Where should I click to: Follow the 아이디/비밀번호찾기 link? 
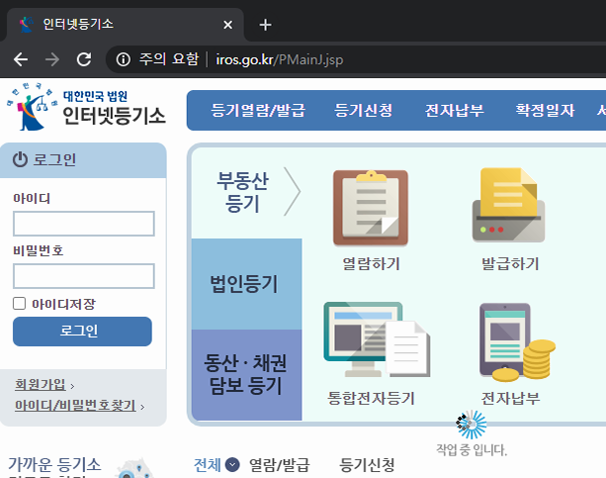click(x=75, y=405)
